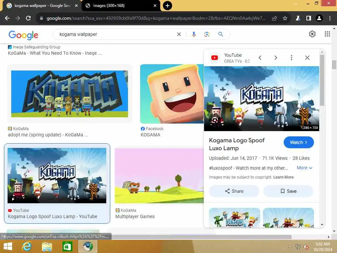Click the Save button

click(x=288, y=191)
